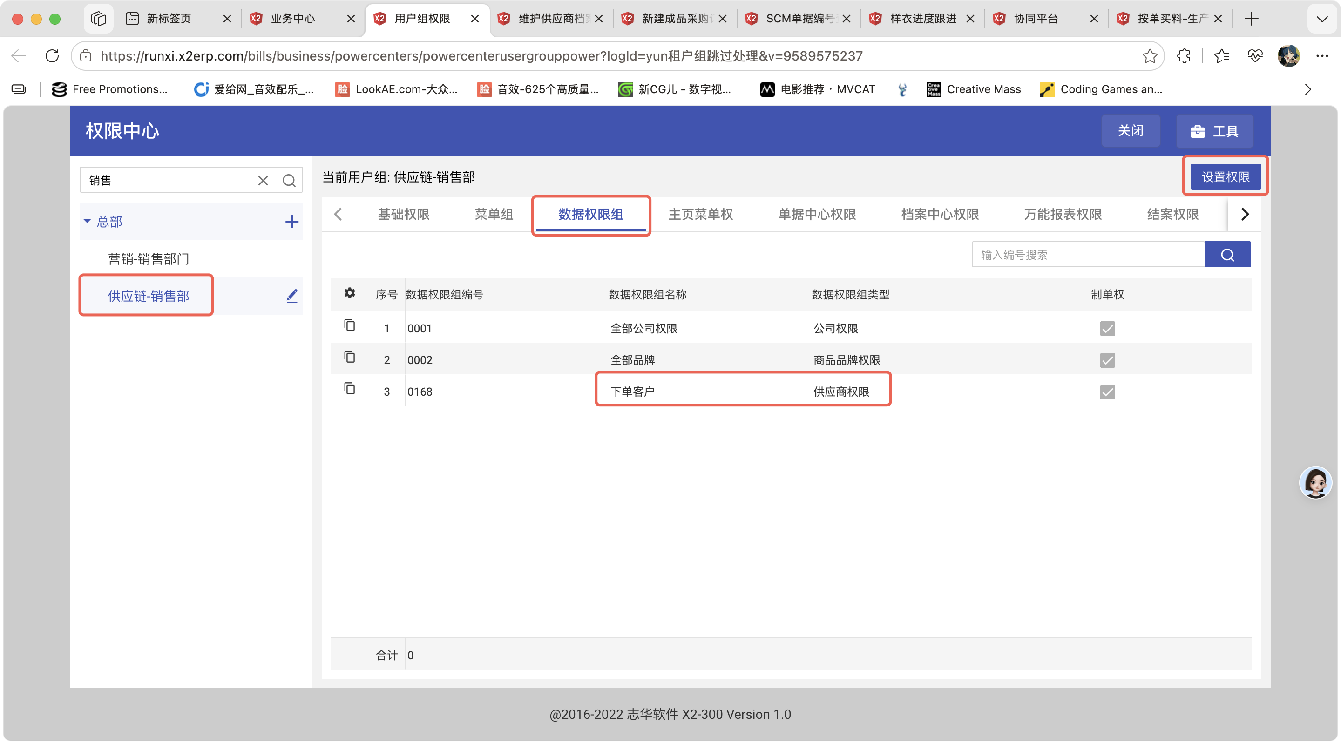Open the browser profile avatar
Image resolution: width=1341 pixels, height=744 pixels.
[x=1289, y=56]
